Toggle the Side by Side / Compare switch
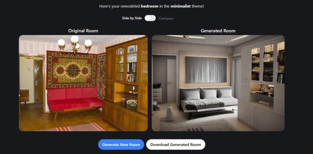Screen dimensions: 313x154 150,18
